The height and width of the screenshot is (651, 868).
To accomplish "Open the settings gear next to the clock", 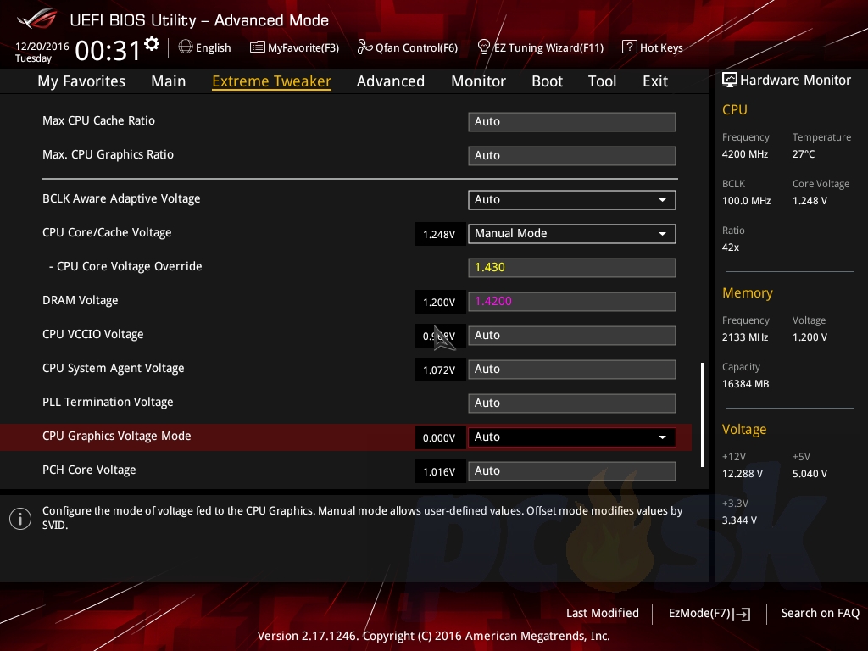I will 152,44.
